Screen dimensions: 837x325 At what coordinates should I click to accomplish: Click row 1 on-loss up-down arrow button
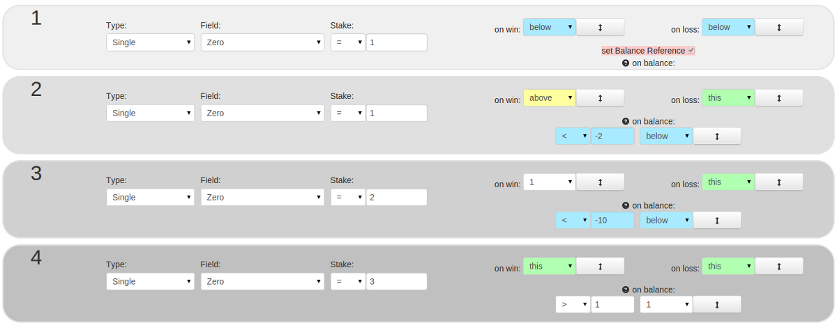pos(779,27)
